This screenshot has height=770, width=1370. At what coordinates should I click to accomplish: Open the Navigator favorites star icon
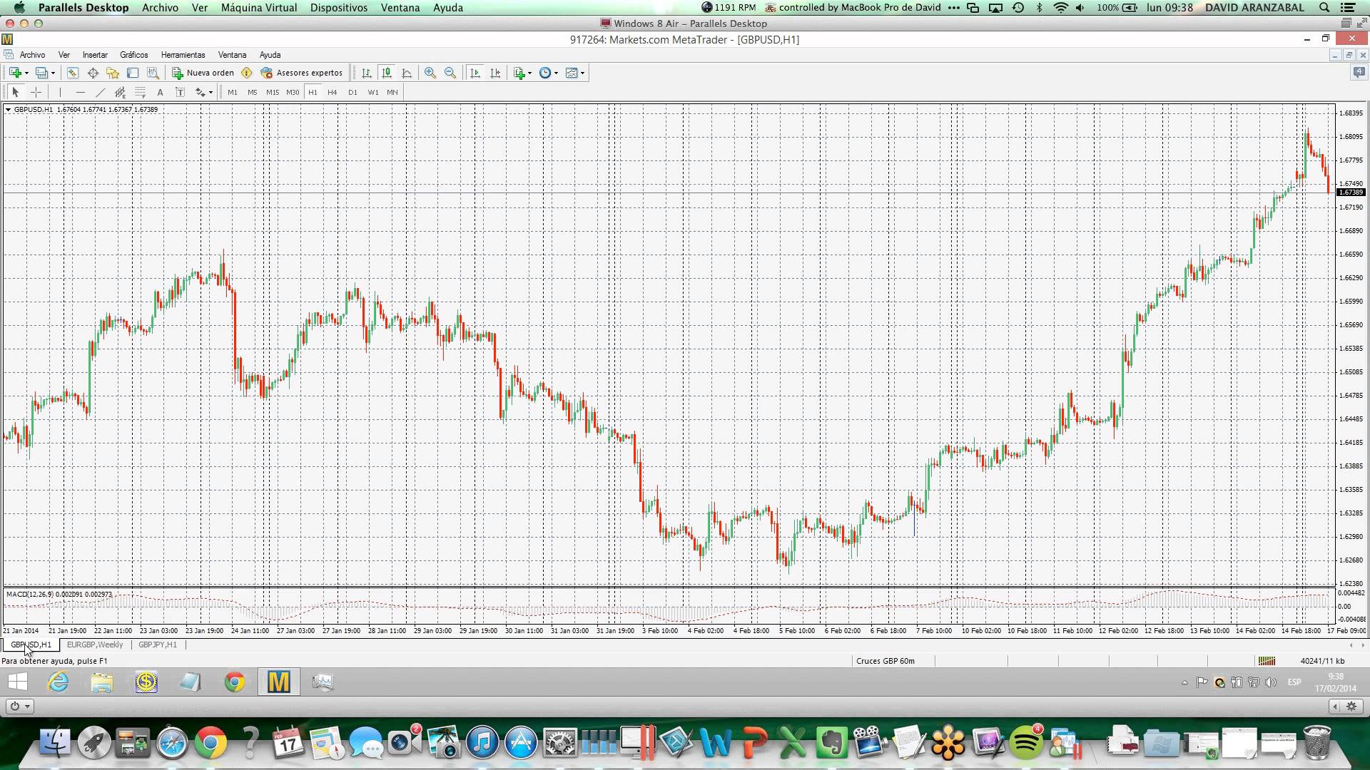point(113,73)
